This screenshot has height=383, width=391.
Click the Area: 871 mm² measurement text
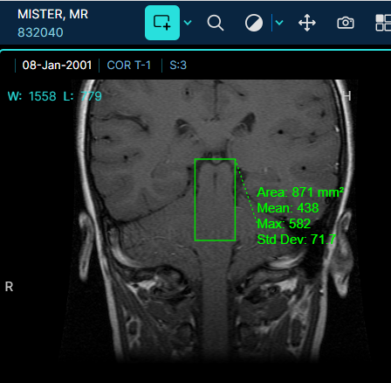tap(300, 192)
